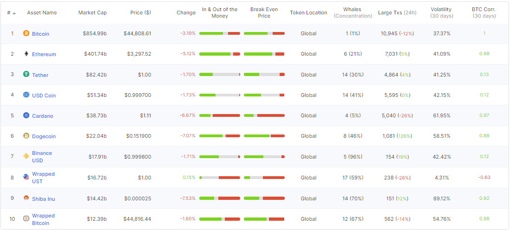Click the Ethereum diamond icon
Viewport: 510px width, 230px height.
(x=26, y=54)
